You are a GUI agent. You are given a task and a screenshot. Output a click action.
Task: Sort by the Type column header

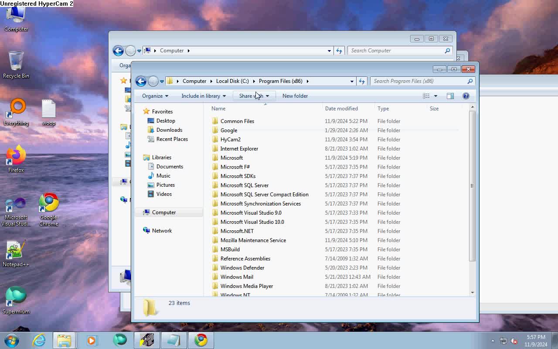click(x=383, y=109)
